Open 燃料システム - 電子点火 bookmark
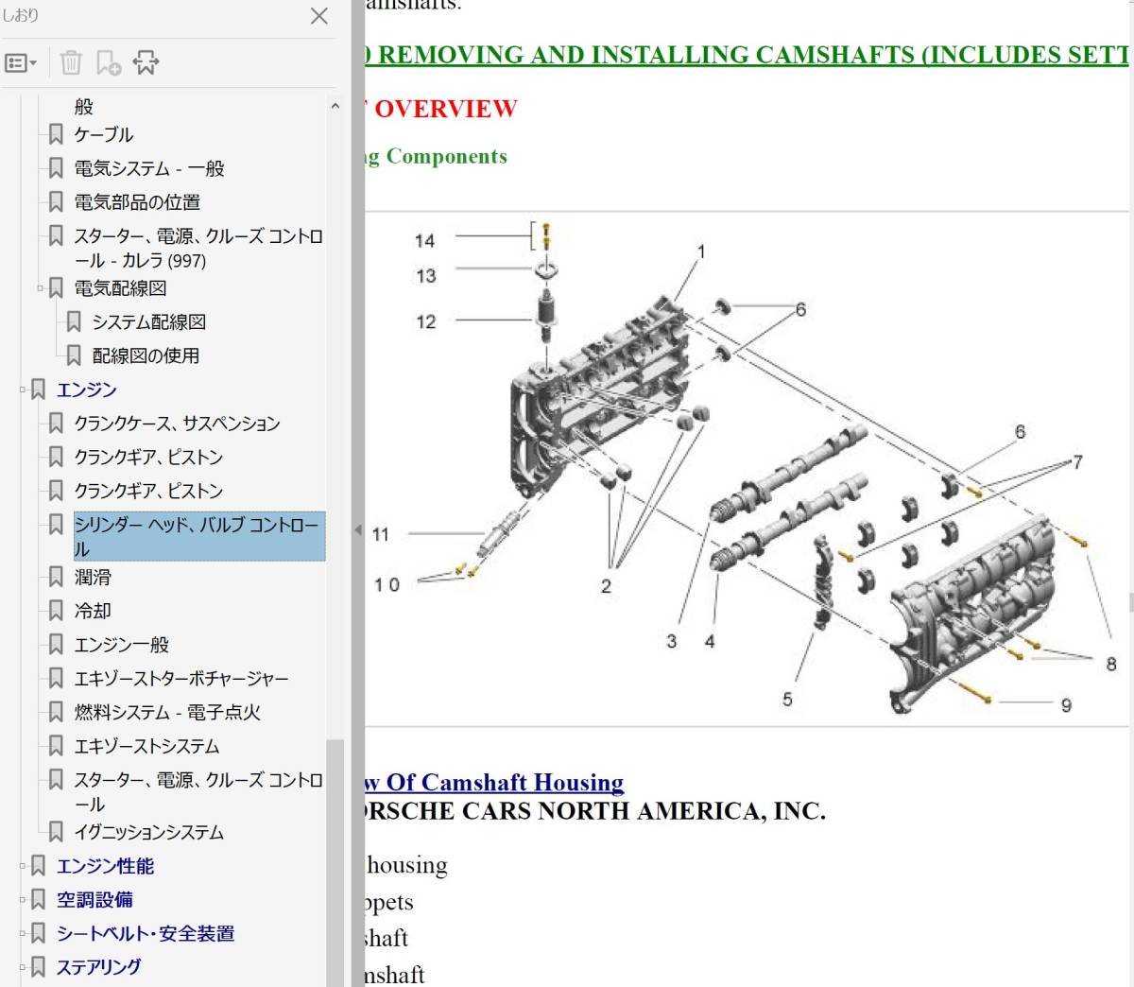 167,712
